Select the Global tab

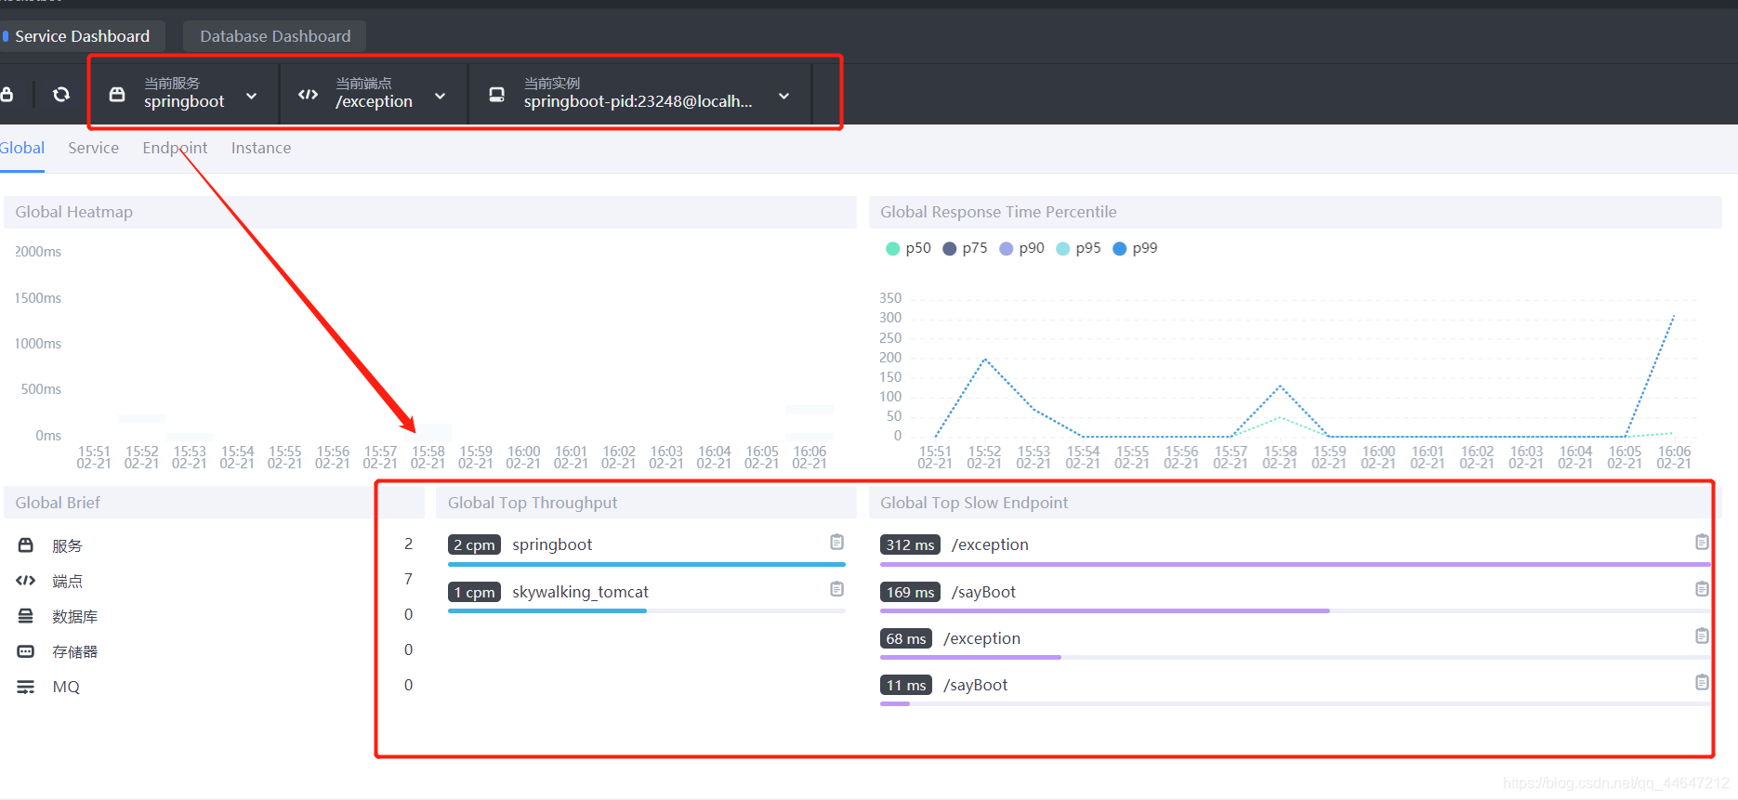pyautogui.click(x=22, y=148)
